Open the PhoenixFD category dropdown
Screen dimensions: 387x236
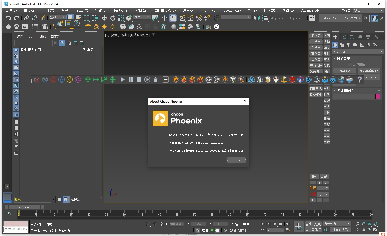(358, 52)
